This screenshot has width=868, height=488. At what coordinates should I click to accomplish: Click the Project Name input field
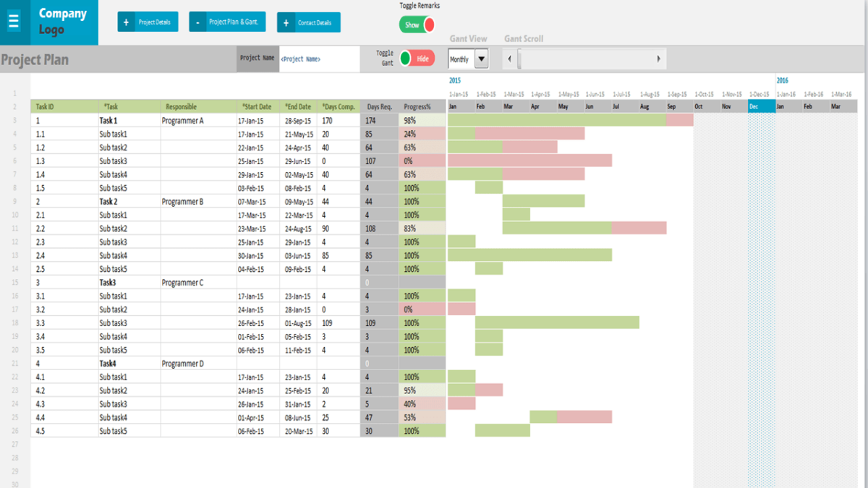pyautogui.click(x=320, y=58)
